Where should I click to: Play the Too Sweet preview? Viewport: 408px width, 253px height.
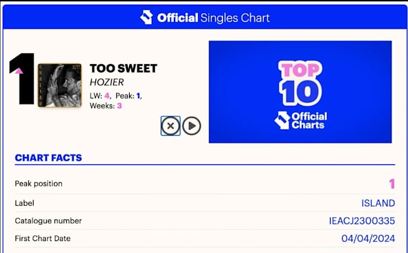191,126
